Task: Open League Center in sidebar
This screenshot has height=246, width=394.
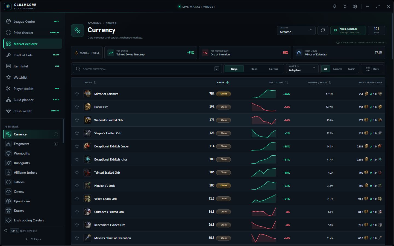Action: (33, 21)
